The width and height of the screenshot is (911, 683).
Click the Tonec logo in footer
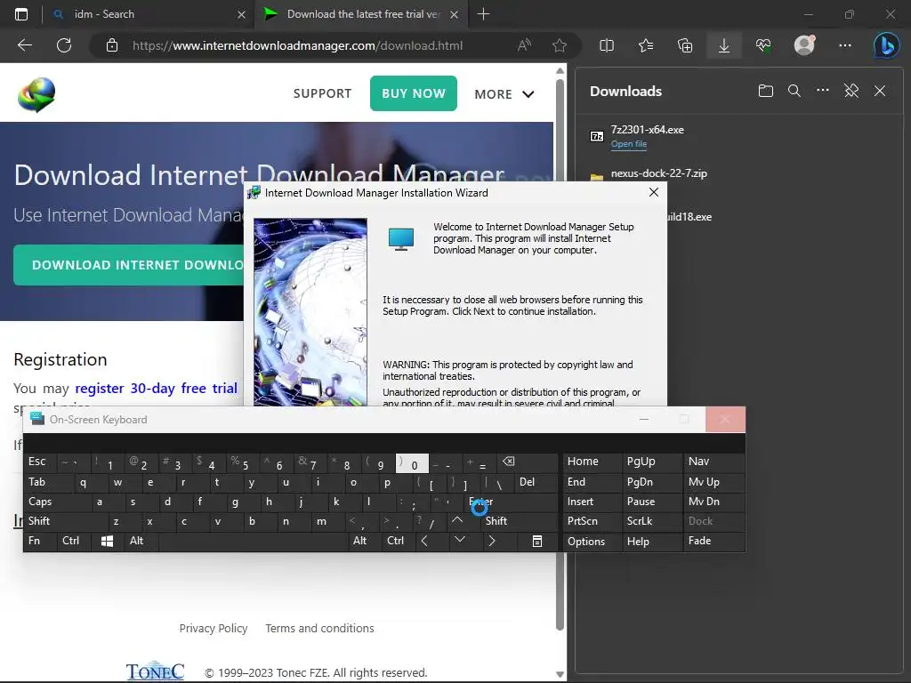click(155, 671)
